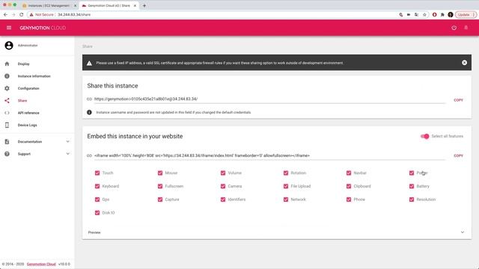
Task: Toggle the Select all features switch
Action: click(424, 136)
